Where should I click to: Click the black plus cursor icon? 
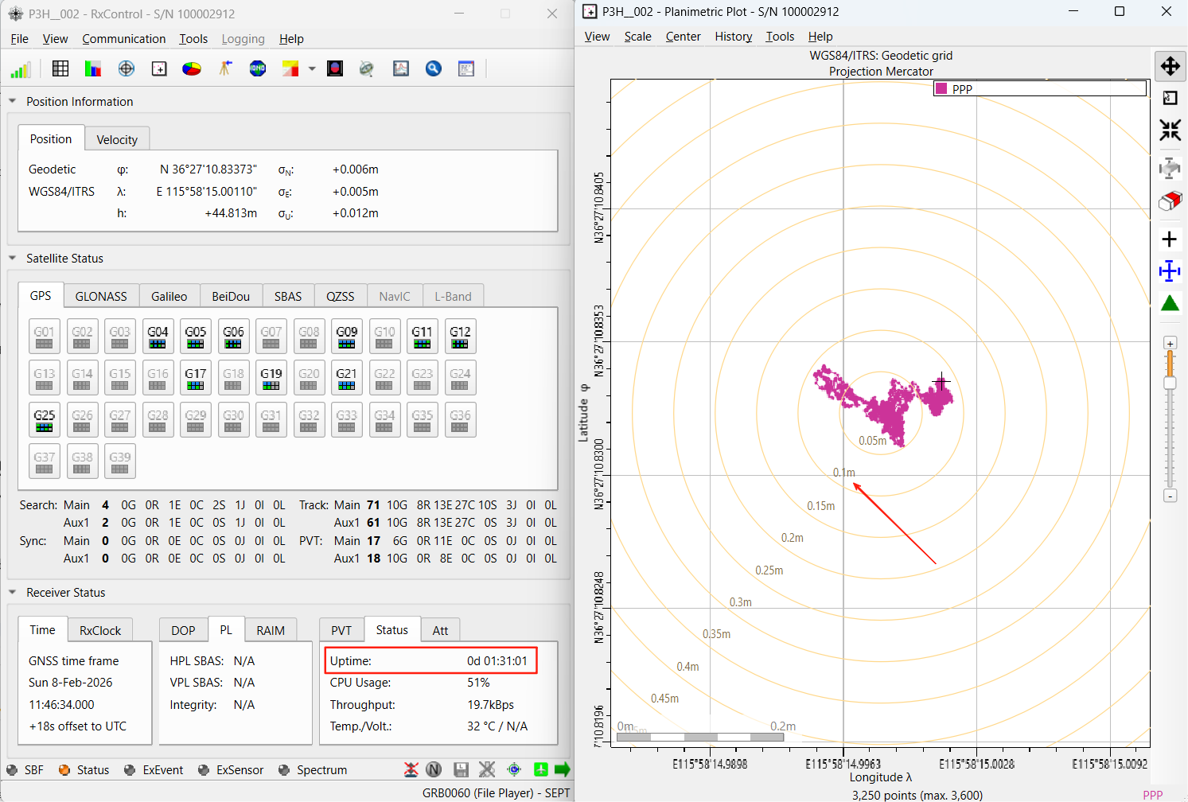tap(1170, 239)
